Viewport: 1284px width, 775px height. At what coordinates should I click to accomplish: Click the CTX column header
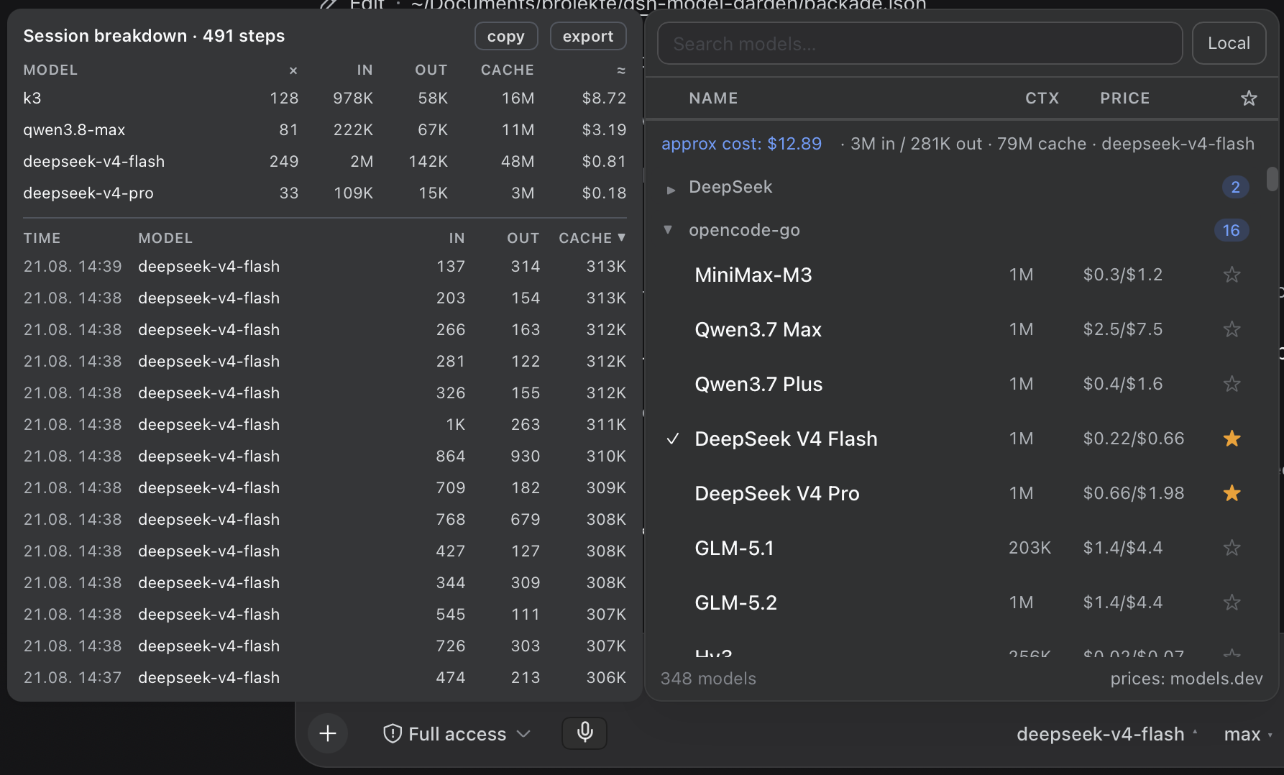click(x=1042, y=98)
